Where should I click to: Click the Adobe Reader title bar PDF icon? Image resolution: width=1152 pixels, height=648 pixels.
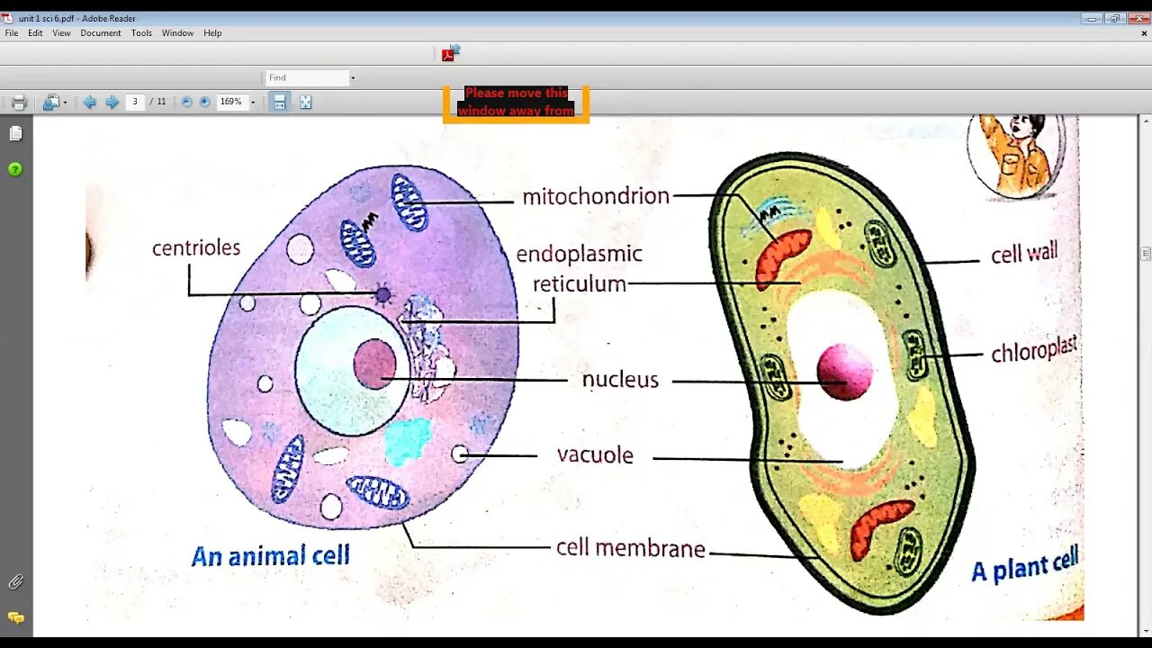coord(7,18)
